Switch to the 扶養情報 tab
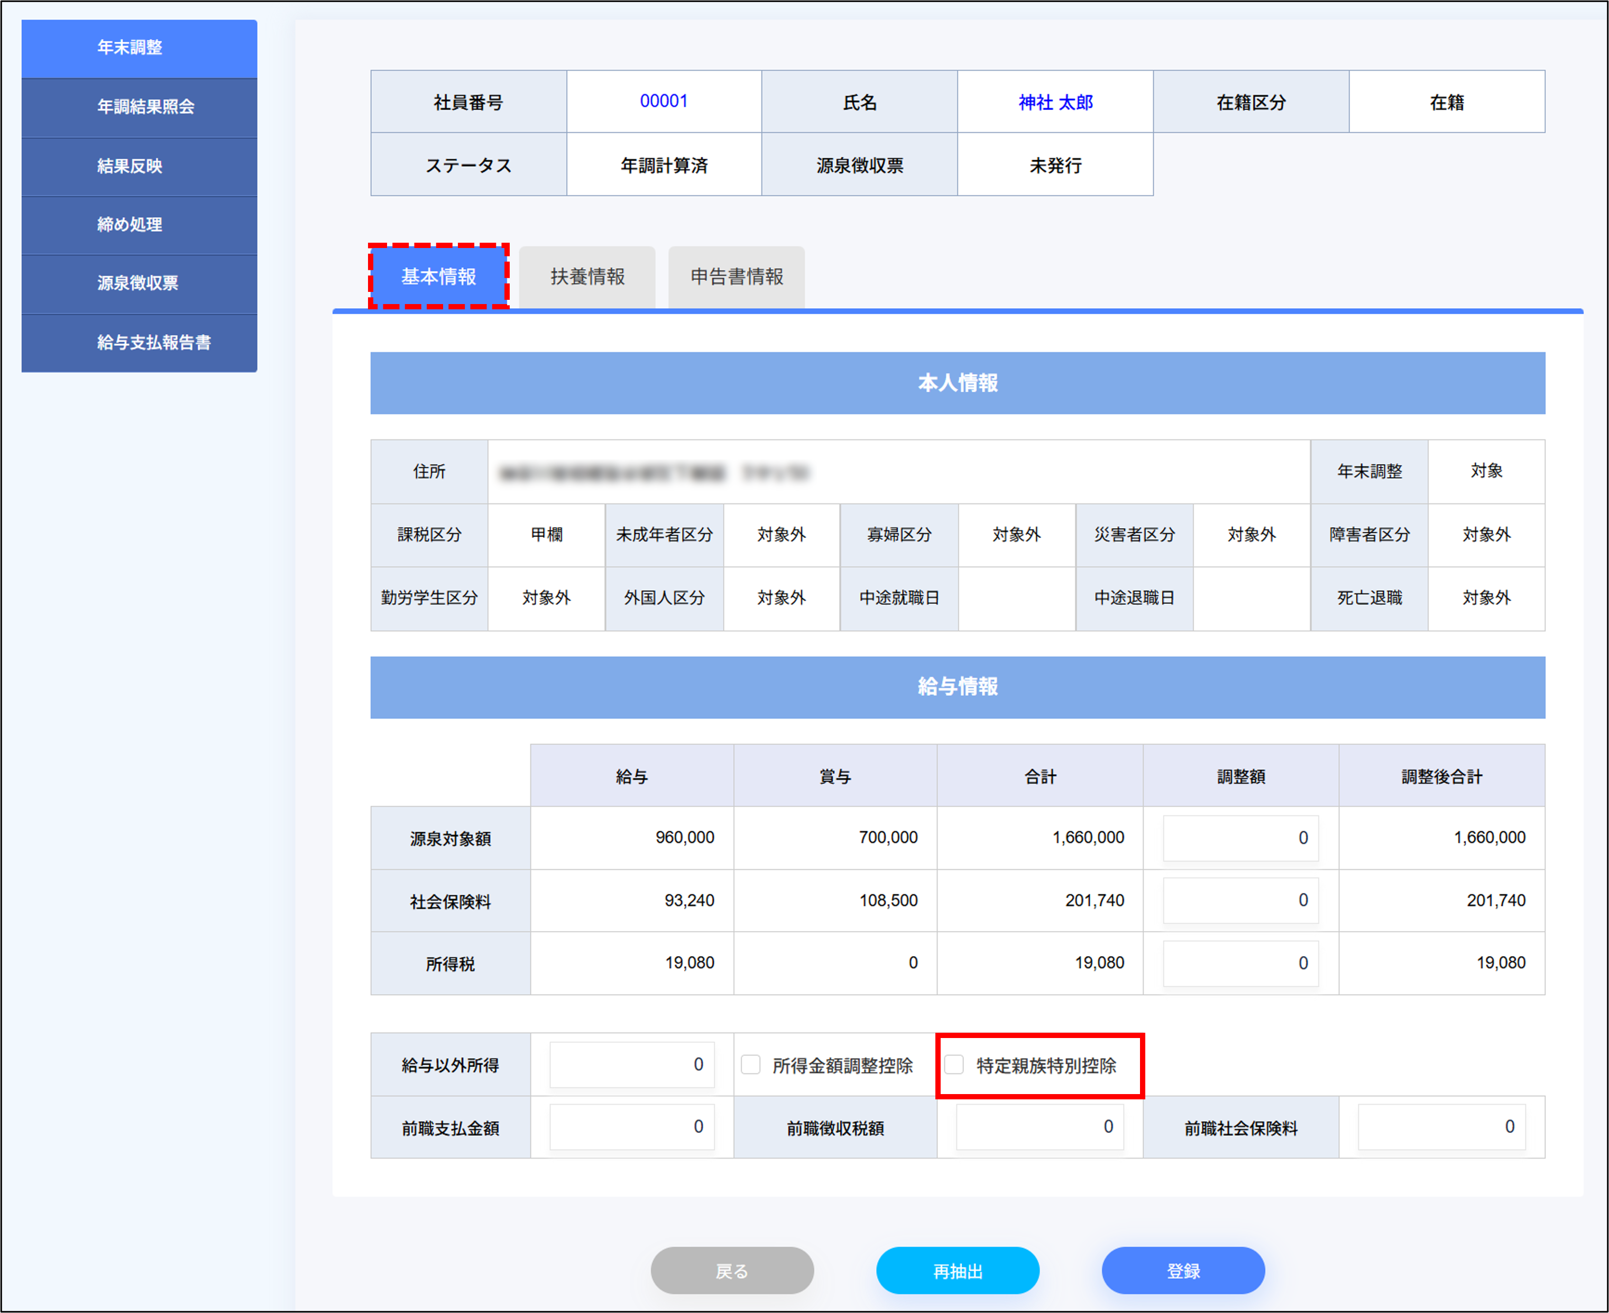1609x1313 pixels. tap(587, 277)
